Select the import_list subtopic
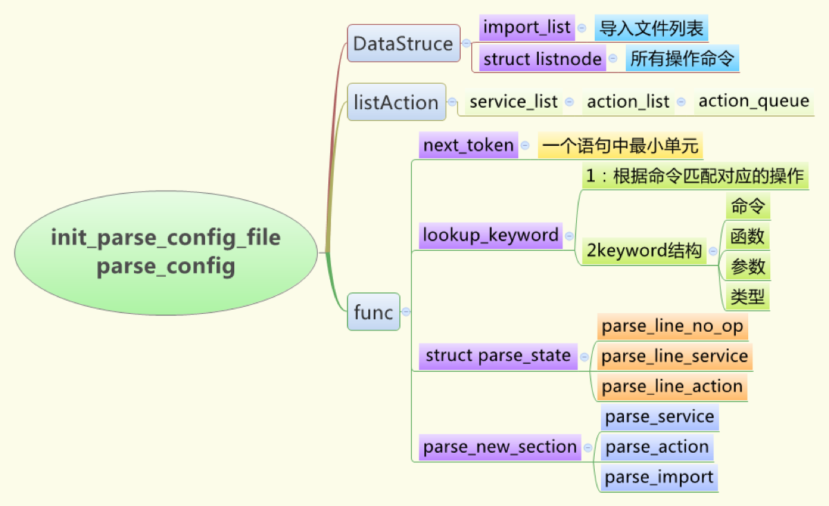 [x=527, y=28]
